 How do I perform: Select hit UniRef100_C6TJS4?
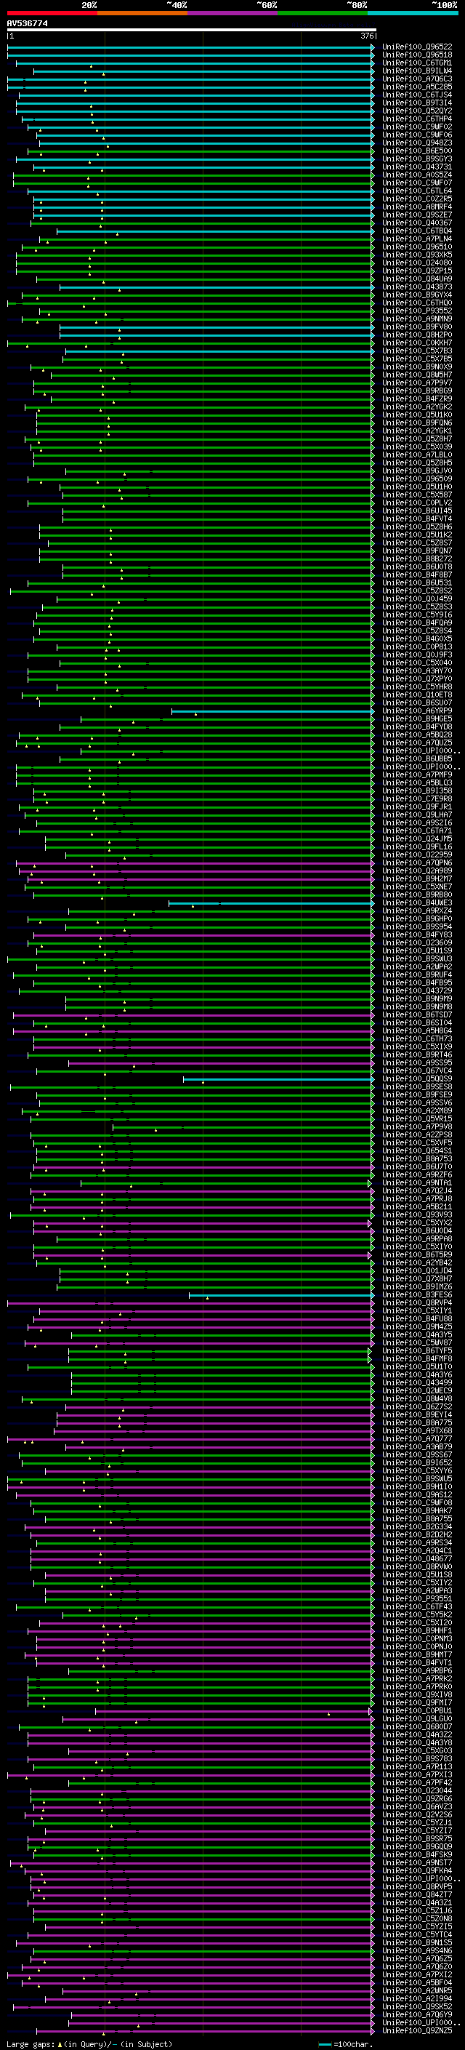pos(417,95)
